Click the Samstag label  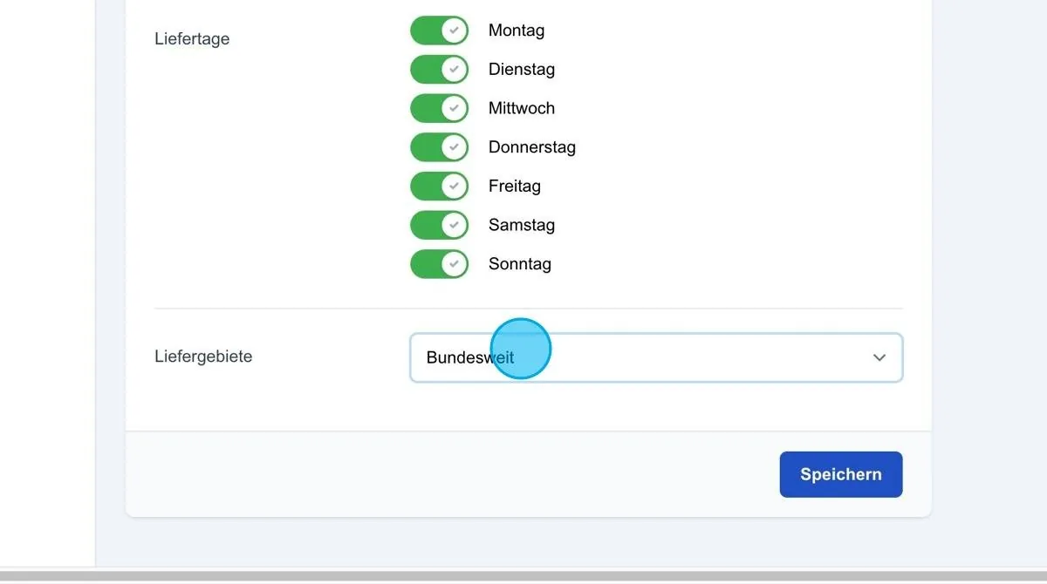tap(522, 225)
